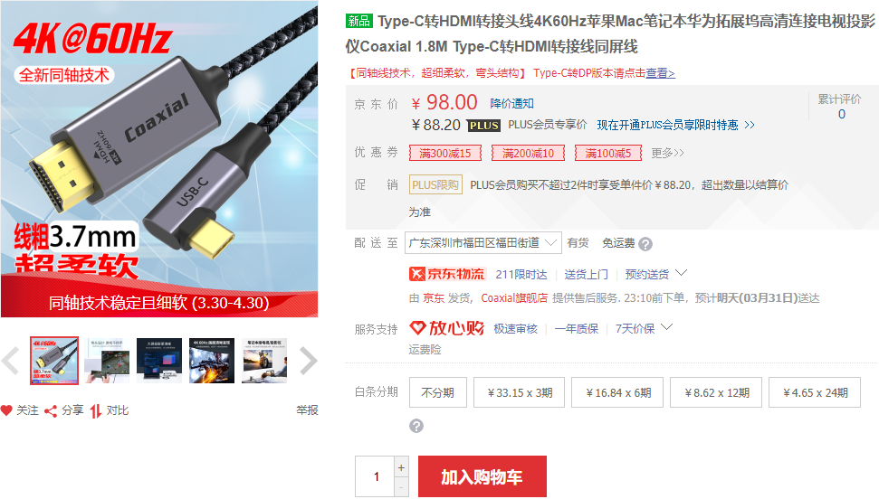Select the 不分期 installment option
This screenshot has height=499, width=879.
pyautogui.click(x=438, y=392)
